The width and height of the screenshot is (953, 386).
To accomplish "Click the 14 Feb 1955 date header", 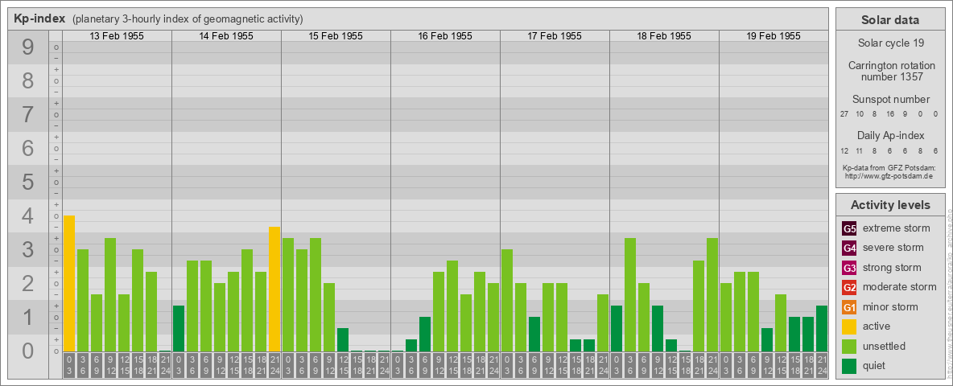I will (x=226, y=36).
